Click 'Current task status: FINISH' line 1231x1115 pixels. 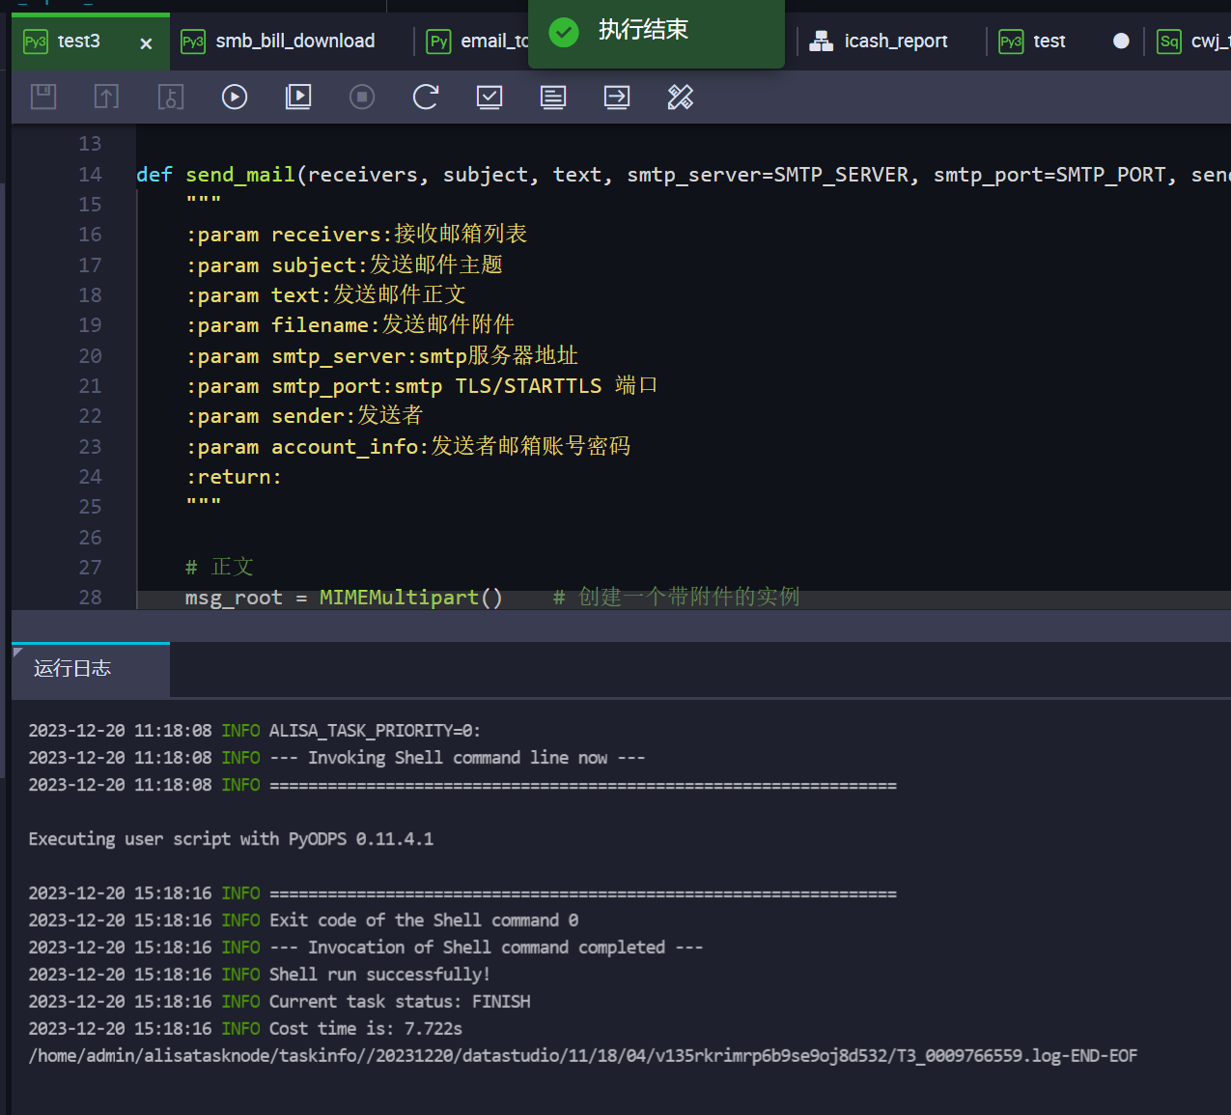pos(279,1001)
